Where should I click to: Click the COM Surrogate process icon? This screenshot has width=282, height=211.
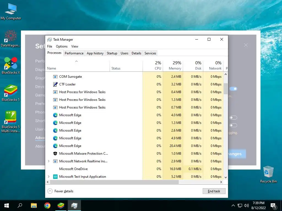tap(55, 77)
